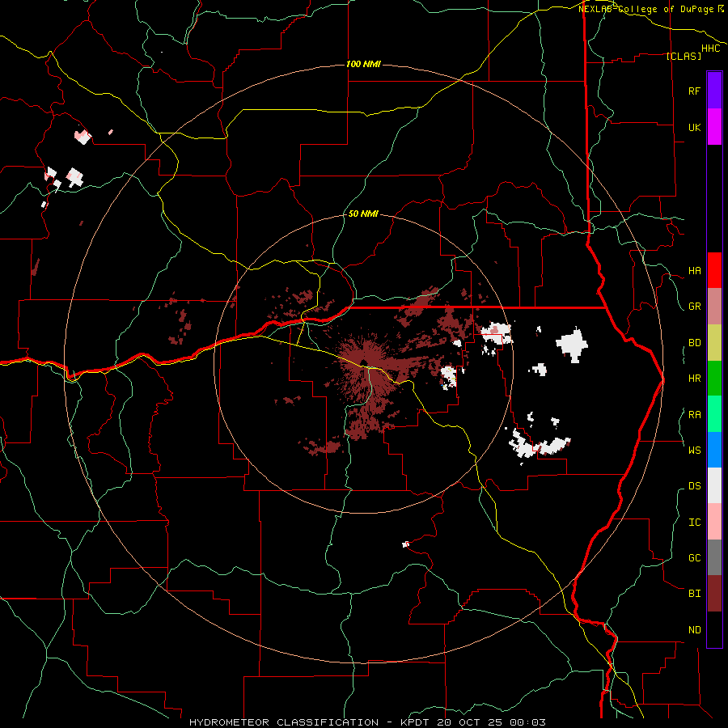Pick the dark green HR legend swatch

click(x=714, y=378)
